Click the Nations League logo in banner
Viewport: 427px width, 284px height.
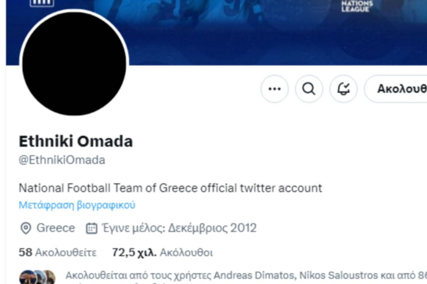(357, 6)
